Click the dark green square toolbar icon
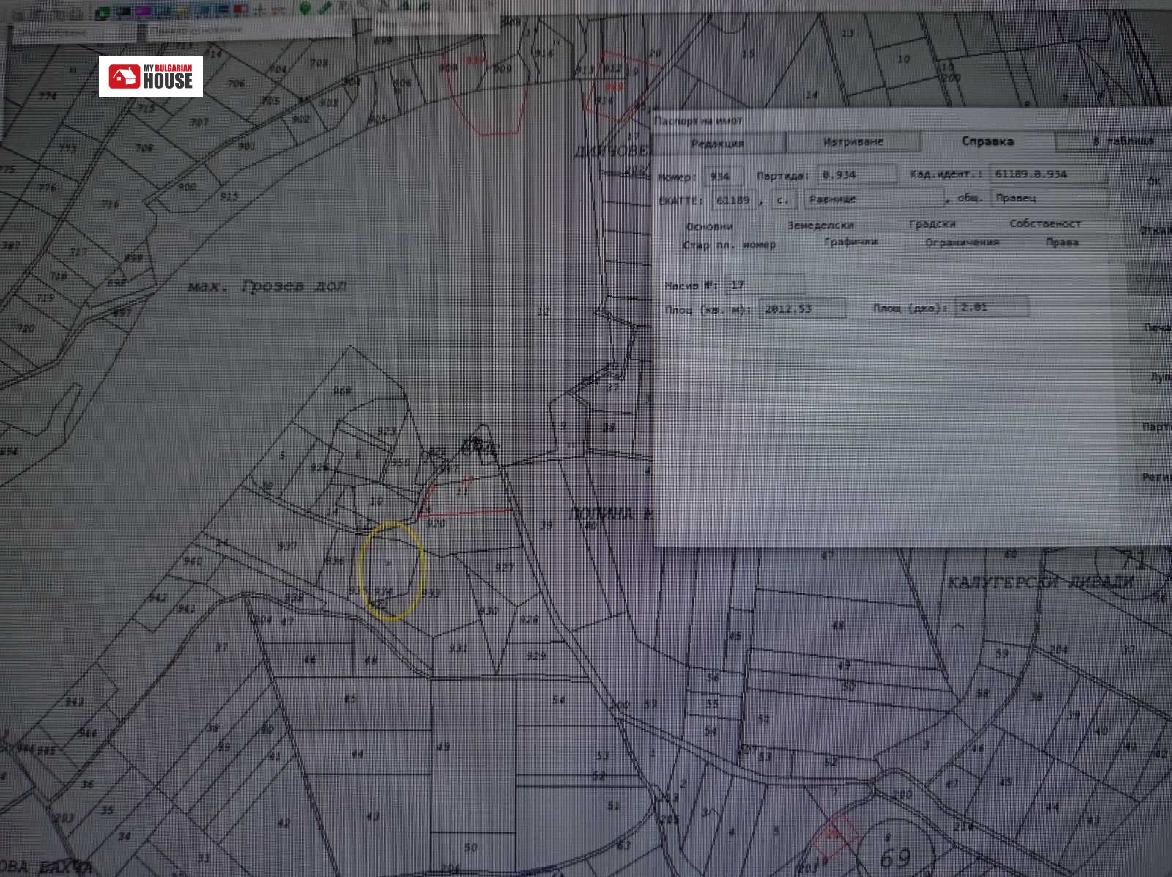Viewport: 1172px width, 877px height. [x=103, y=12]
